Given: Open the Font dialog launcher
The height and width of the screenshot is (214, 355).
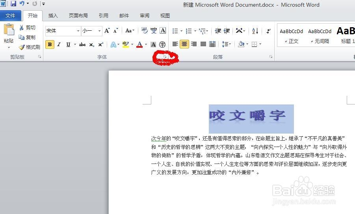Looking at the screenshot, I should click(x=165, y=57).
